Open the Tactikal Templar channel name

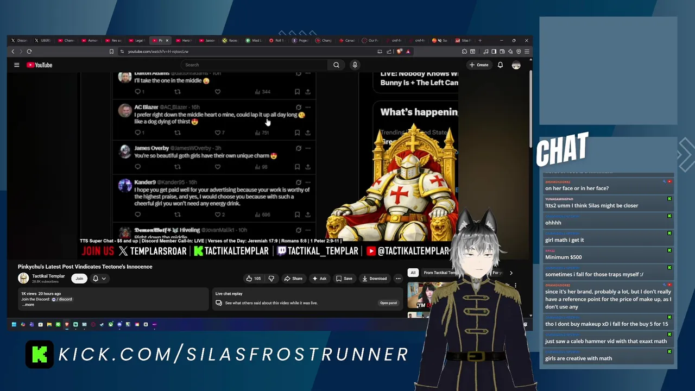[48, 276]
